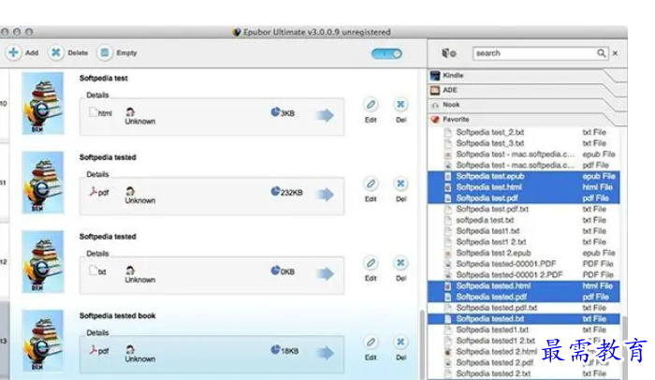Select cover thumbnail of 232KB pdf book
This screenshot has width=655, height=380.
[43, 183]
